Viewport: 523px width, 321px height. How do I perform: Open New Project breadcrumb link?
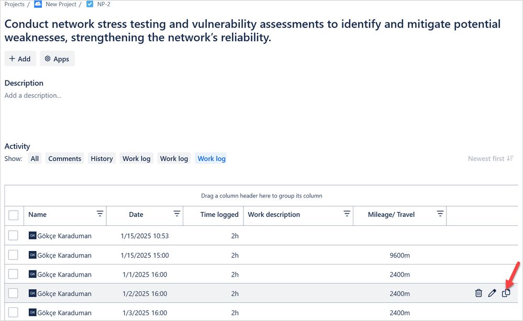point(61,4)
